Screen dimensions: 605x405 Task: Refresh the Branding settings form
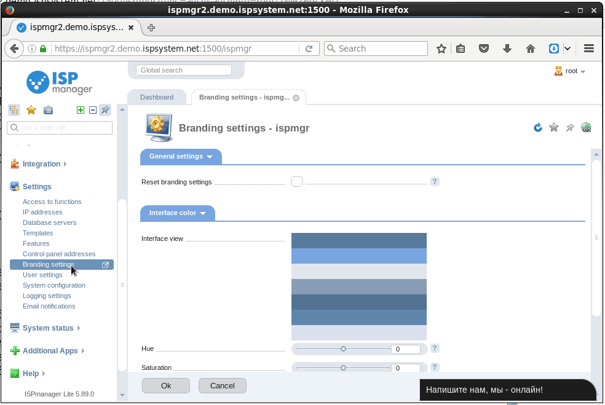click(538, 127)
